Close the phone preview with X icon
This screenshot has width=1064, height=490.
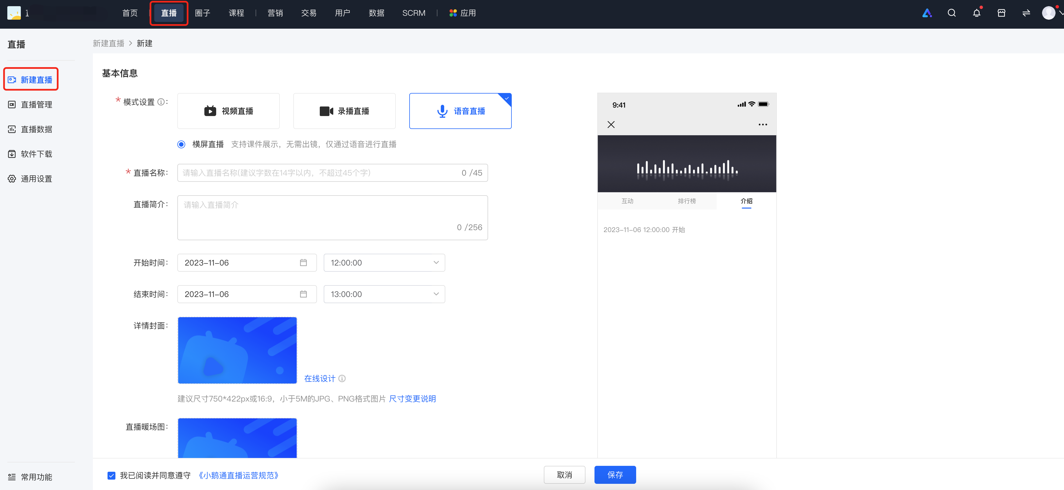611,124
